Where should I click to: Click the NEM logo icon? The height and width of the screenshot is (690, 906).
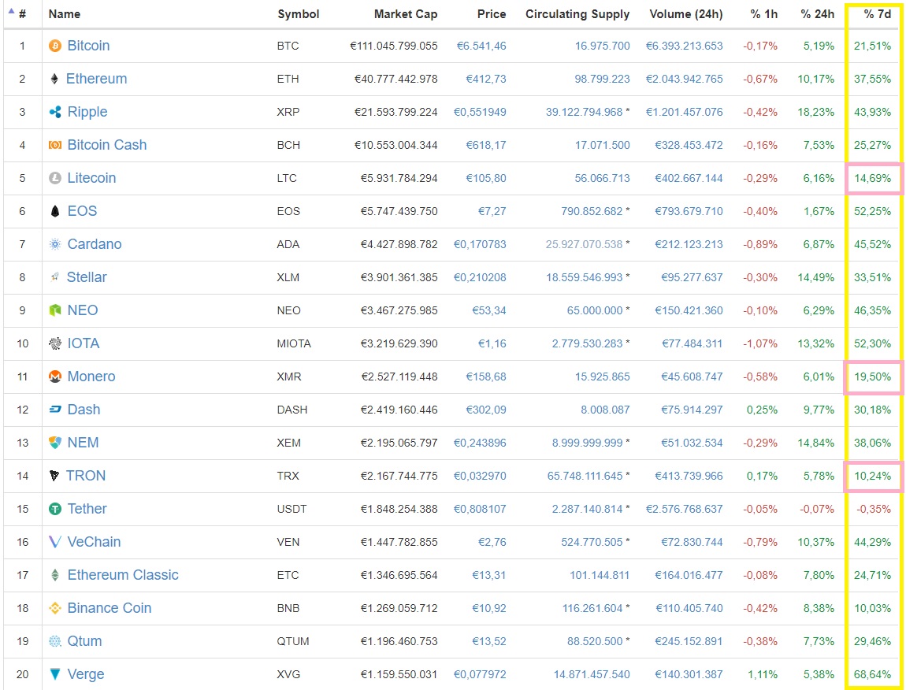click(x=55, y=443)
